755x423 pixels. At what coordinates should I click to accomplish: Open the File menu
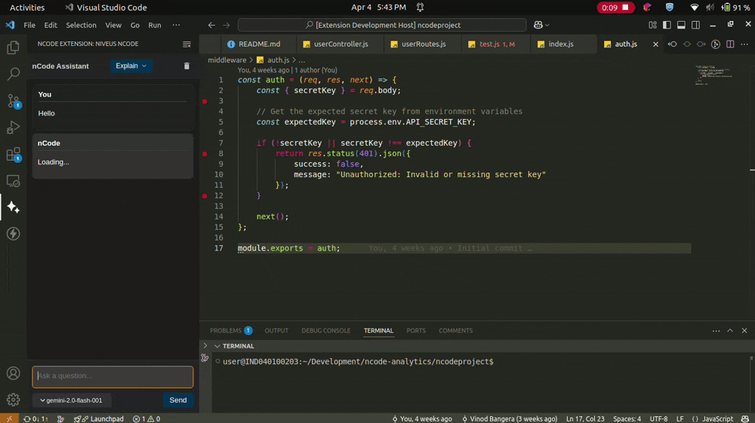tap(29, 25)
